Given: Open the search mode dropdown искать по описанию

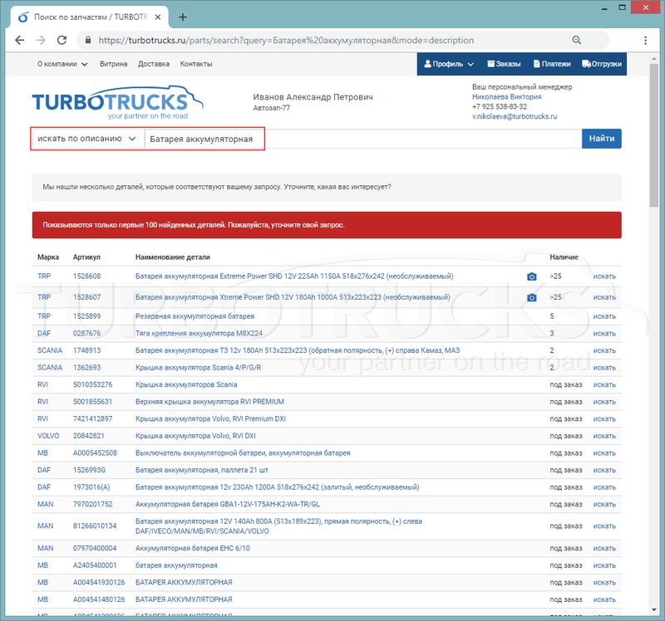Looking at the screenshot, I should 87,139.
